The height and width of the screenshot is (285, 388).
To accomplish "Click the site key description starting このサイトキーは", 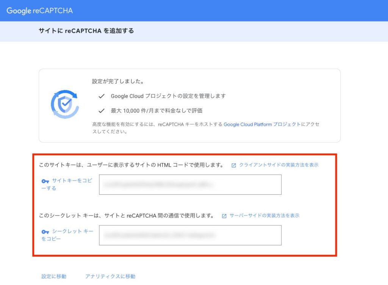I will click(x=131, y=165).
